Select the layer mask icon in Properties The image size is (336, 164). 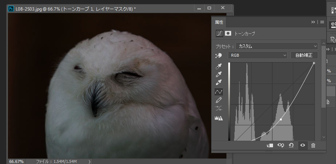click(x=228, y=33)
